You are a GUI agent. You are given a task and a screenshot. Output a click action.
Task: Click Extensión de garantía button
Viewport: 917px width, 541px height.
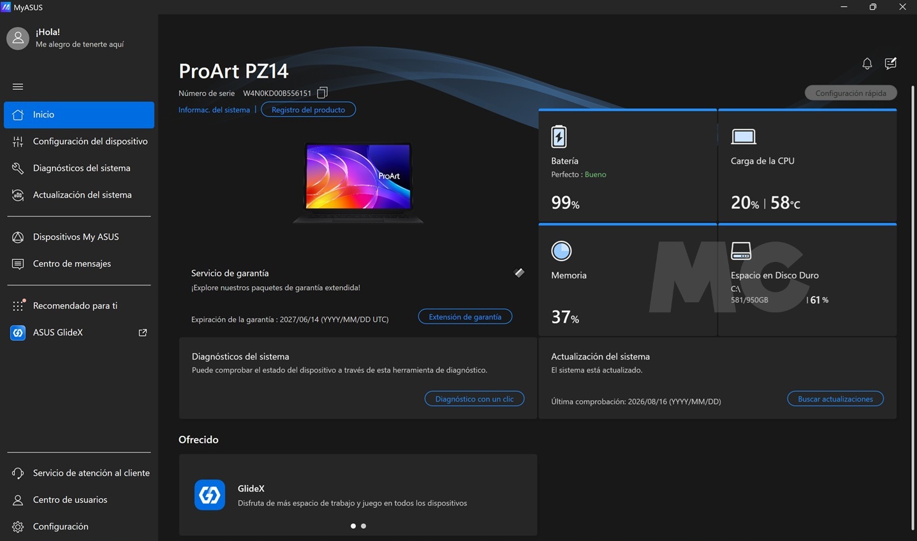click(x=465, y=317)
